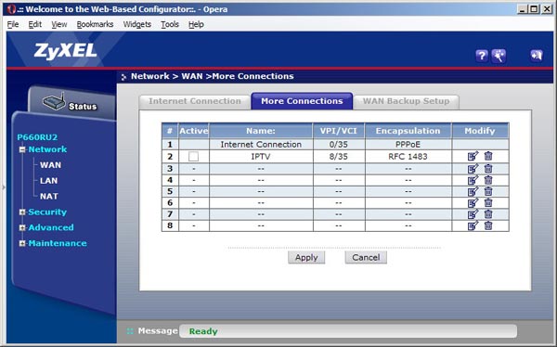Click the edit icon for row 4
This screenshot has height=347, width=557.
473,180
